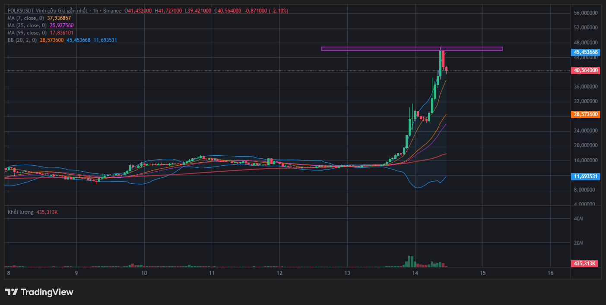
Task: Click the TradingView logo
Action: pos(39,292)
